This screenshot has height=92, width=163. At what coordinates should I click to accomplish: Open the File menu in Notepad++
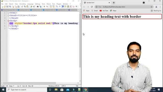tap(2, 4)
